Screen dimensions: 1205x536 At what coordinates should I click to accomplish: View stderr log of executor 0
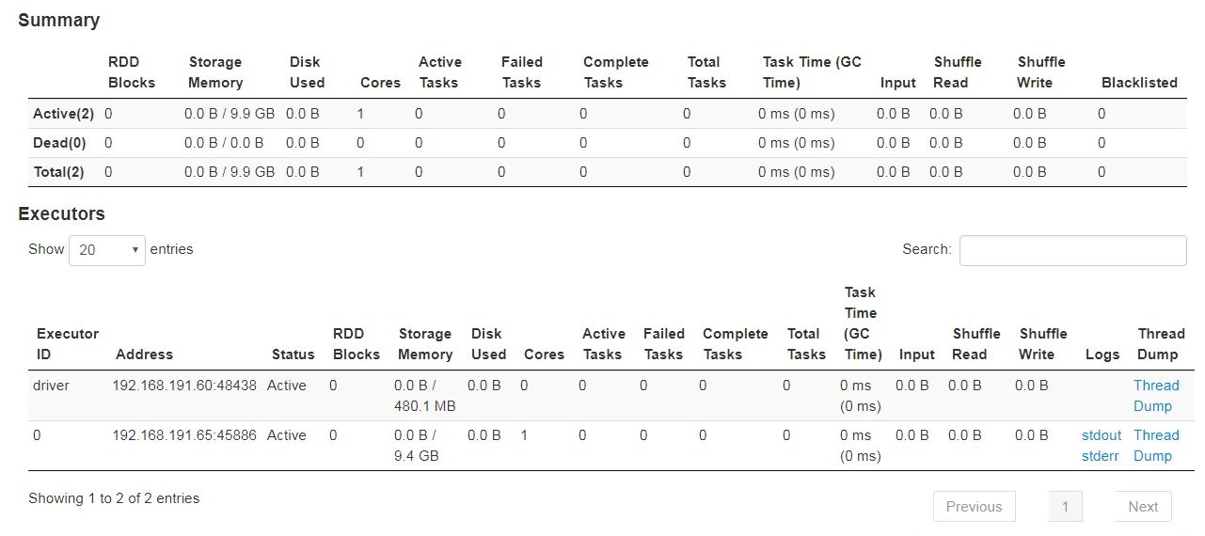1101,456
